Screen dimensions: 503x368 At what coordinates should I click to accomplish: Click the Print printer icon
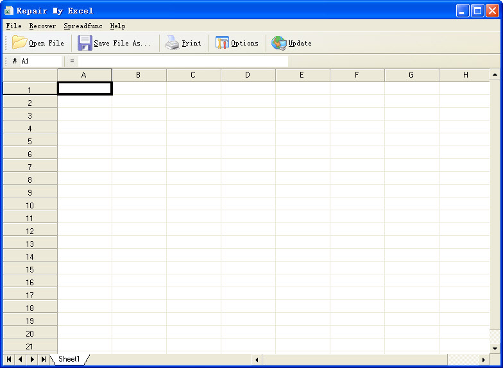[x=172, y=43]
